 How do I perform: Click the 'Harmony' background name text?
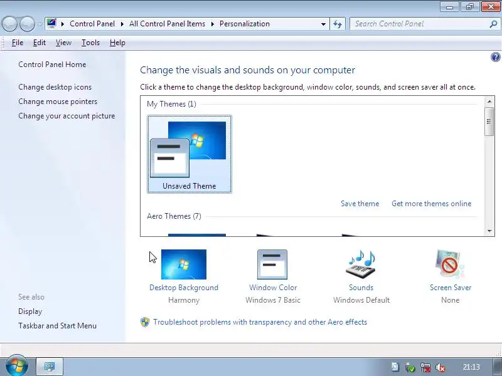[x=184, y=300]
